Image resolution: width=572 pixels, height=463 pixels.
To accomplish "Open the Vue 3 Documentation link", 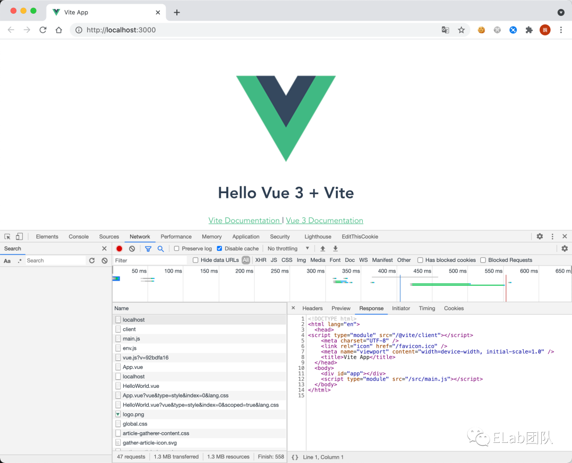I will [x=325, y=221].
